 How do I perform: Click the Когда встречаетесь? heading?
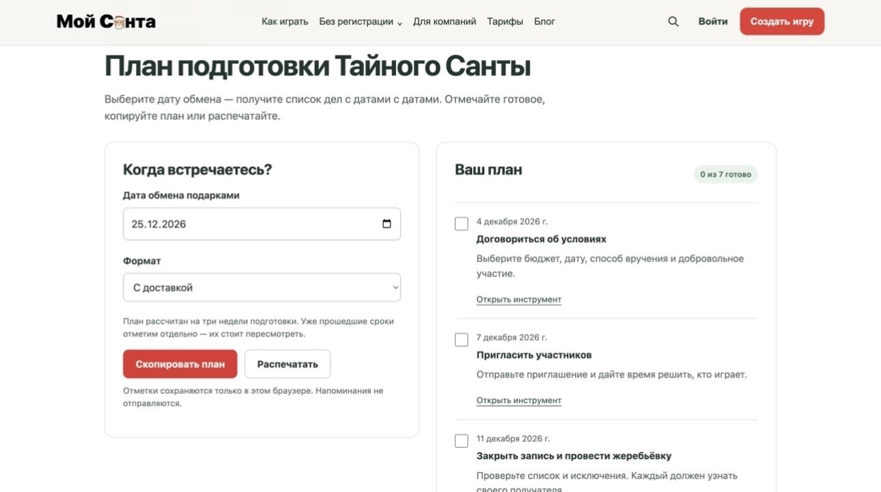[197, 170]
